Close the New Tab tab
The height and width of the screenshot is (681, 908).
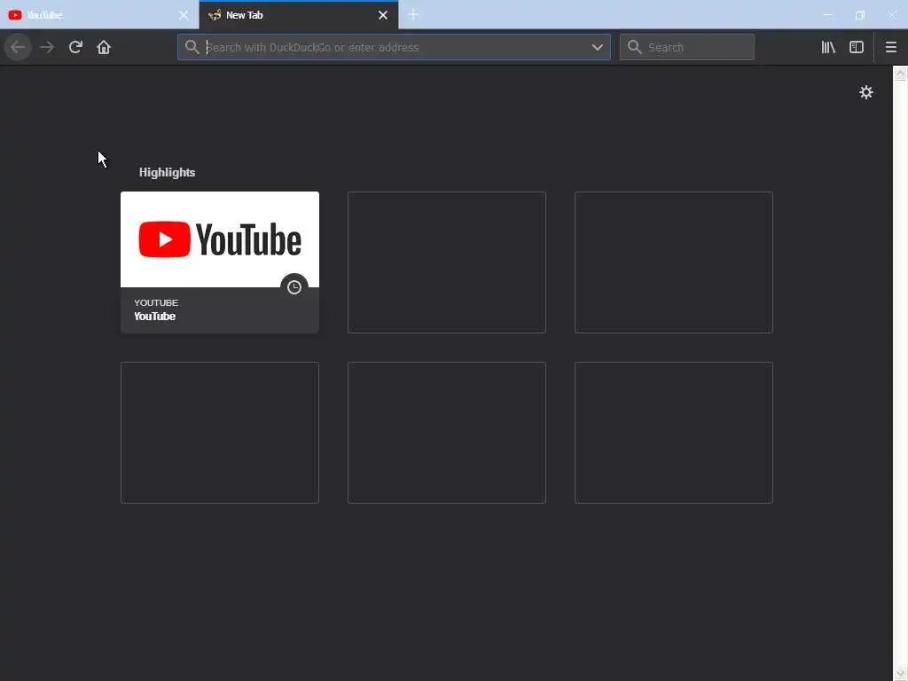pyautogui.click(x=383, y=15)
